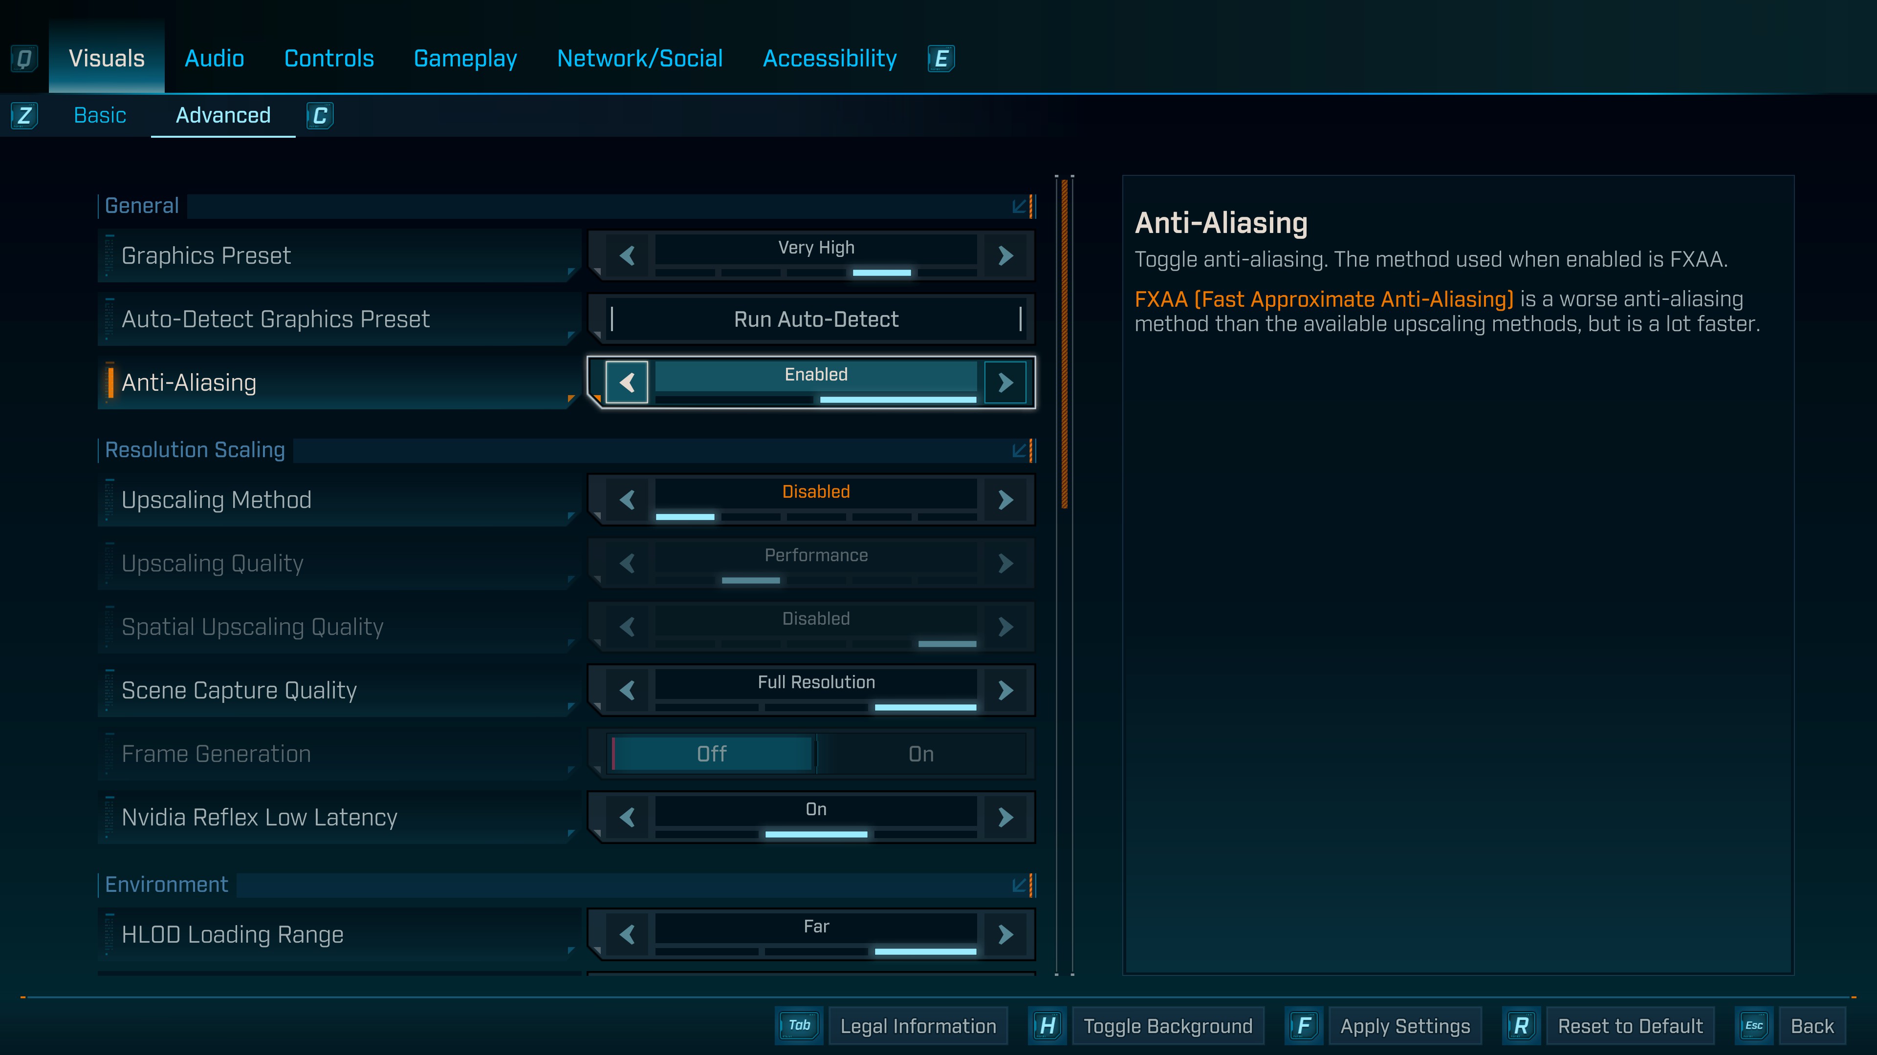Click the settings list scrollbar
The width and height of the screenshot is (1877, 1055).
pyautogui.click(x=1065, y=344)
